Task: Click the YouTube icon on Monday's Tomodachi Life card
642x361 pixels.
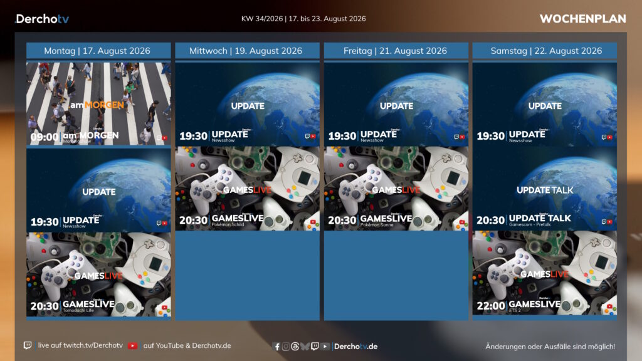Action: click(x=164, y=307)
